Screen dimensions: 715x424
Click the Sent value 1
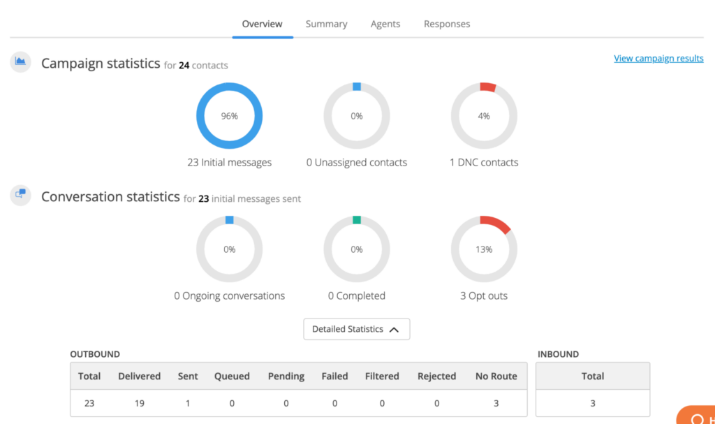tap(188, 404)
